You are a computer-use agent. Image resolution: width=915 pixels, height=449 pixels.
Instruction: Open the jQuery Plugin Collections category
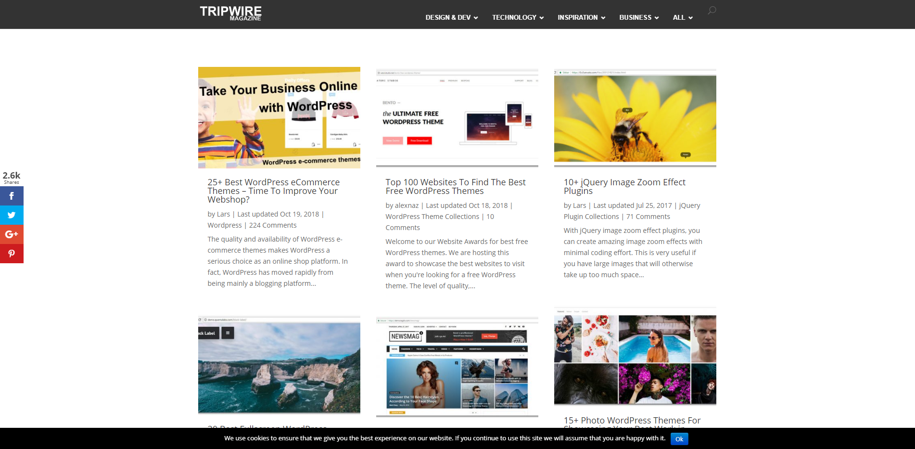(632, 211)
